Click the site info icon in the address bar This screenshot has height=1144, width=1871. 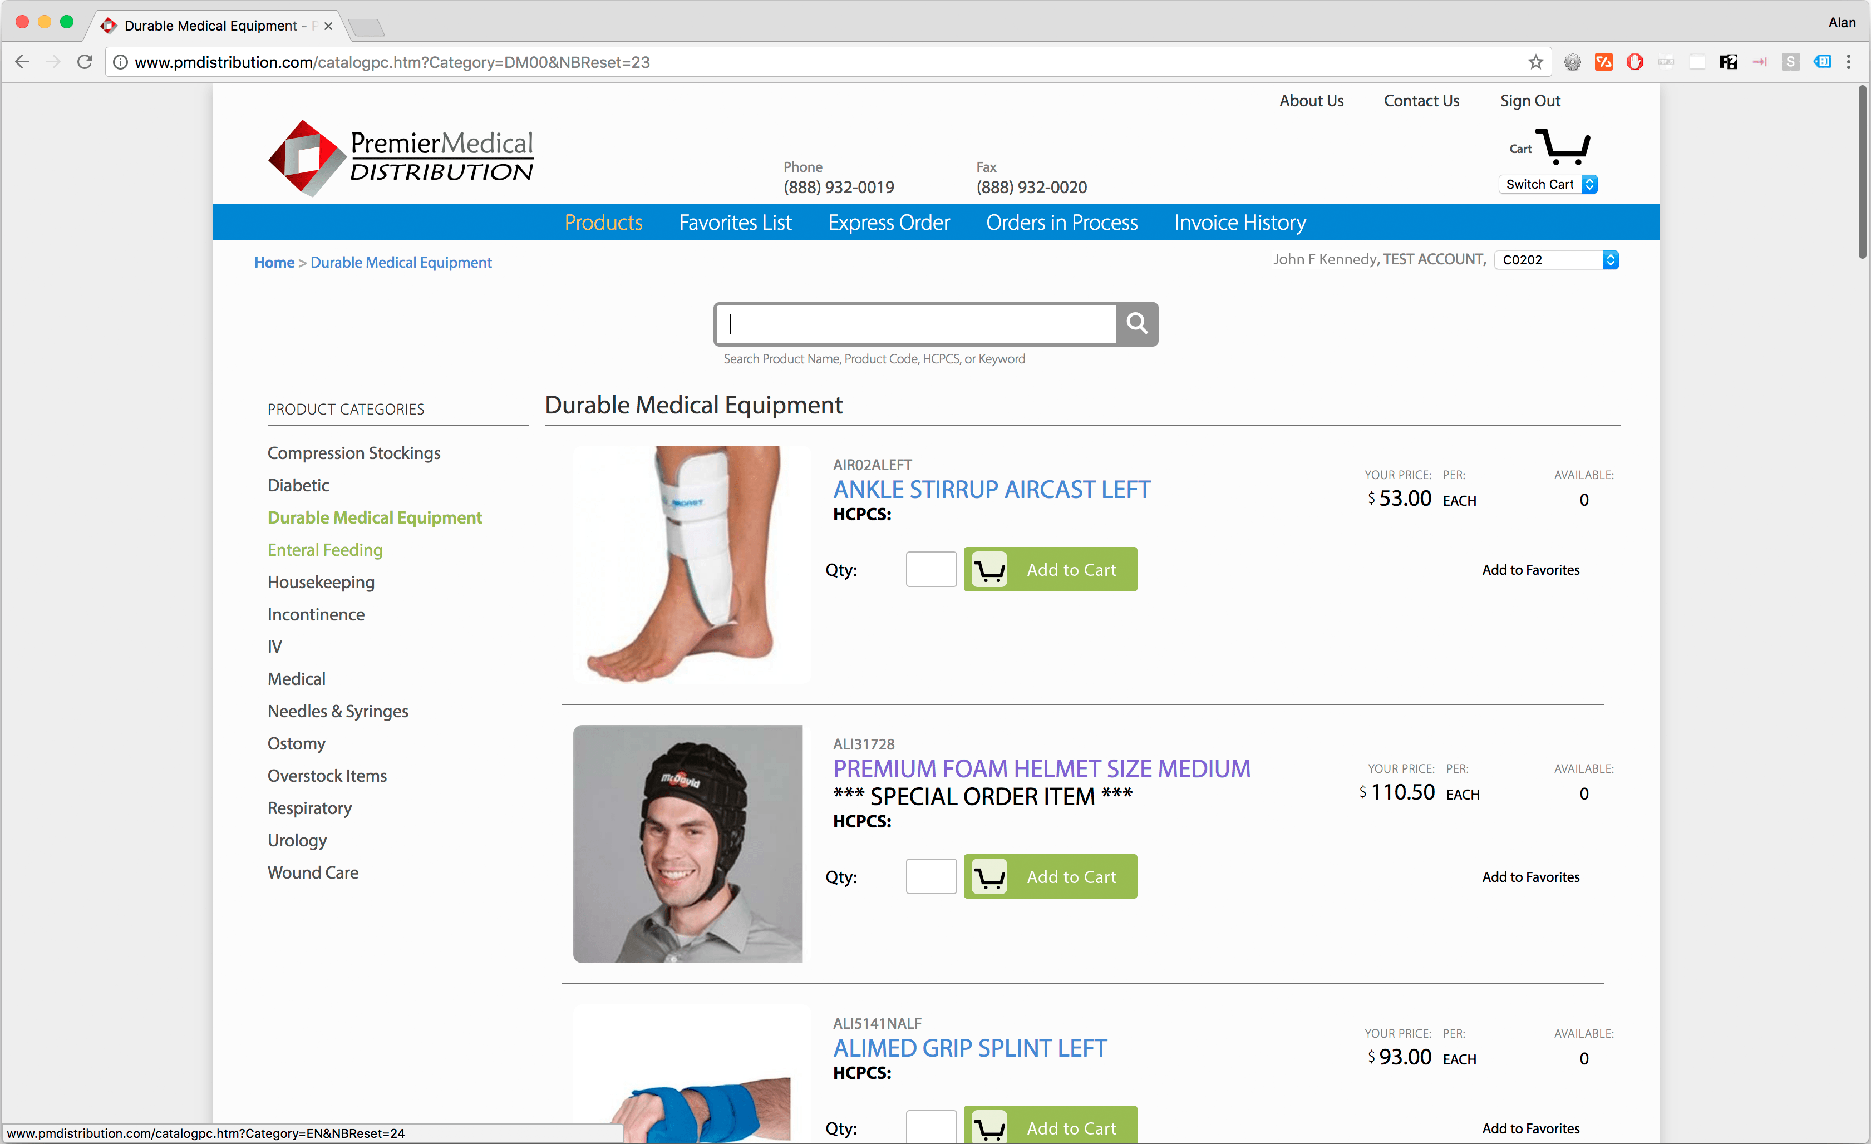(120, 62)
